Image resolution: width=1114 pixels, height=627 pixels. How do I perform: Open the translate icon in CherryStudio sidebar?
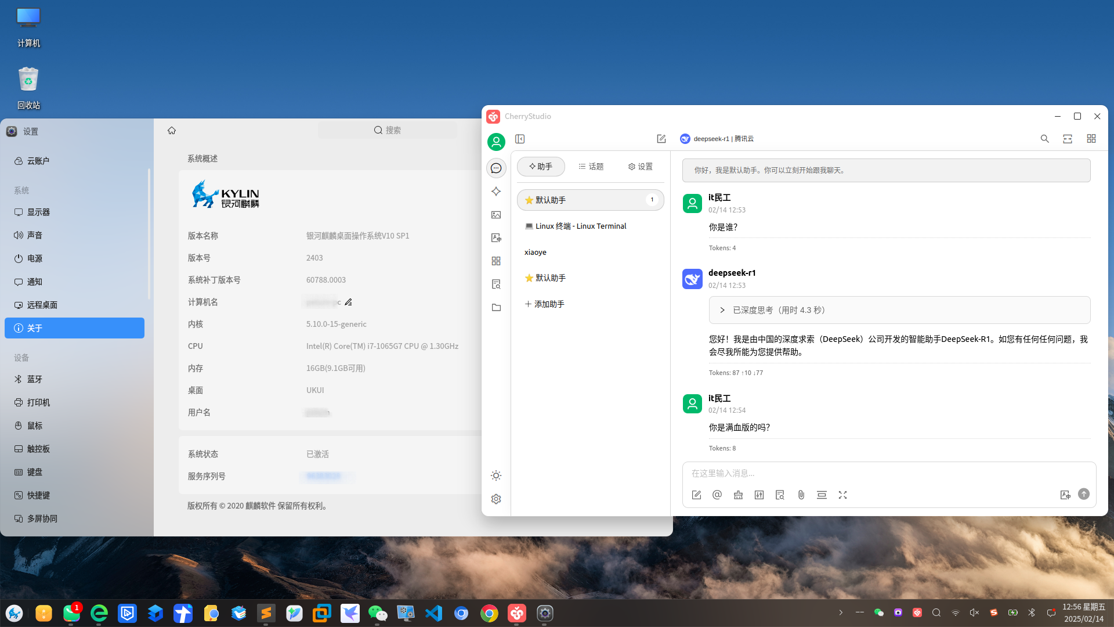(x=496, y=238)
